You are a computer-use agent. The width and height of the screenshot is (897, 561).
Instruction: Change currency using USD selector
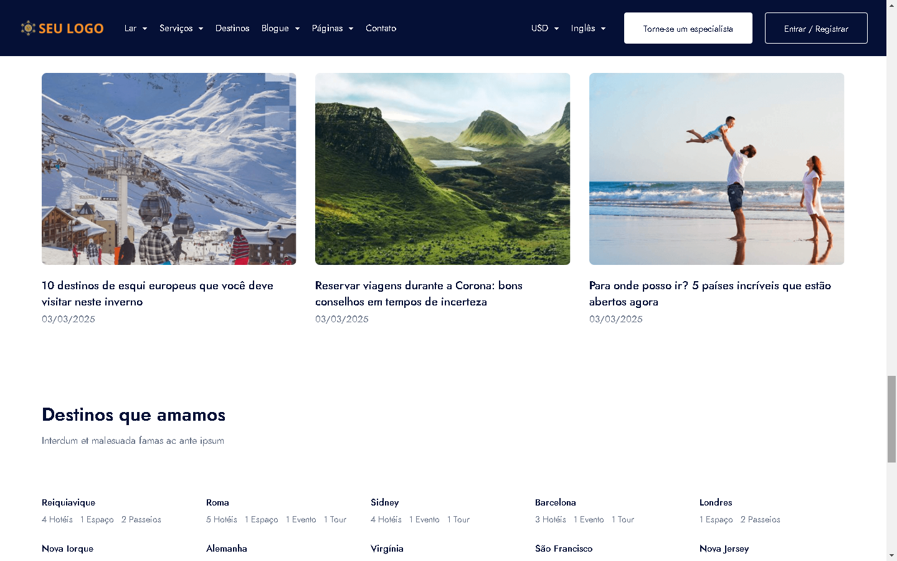pyautogui.click(x=544, y=28)
